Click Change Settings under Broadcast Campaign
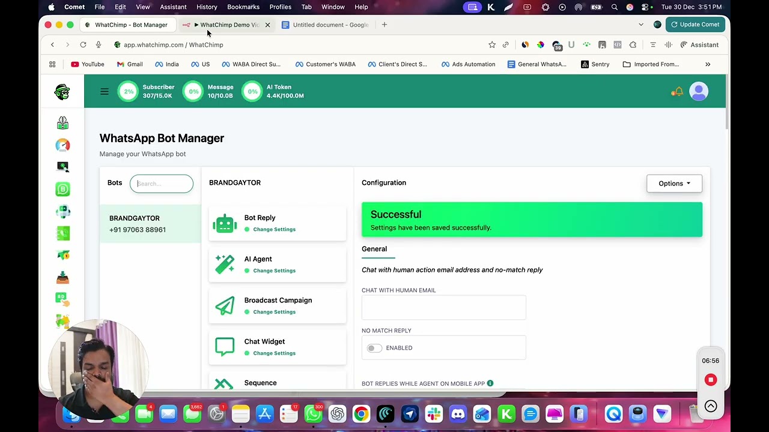Screen dimensions: 769x432 click(274, 312)
